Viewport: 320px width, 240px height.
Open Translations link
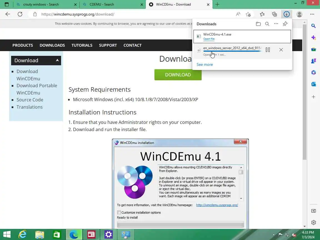point(30,107)
